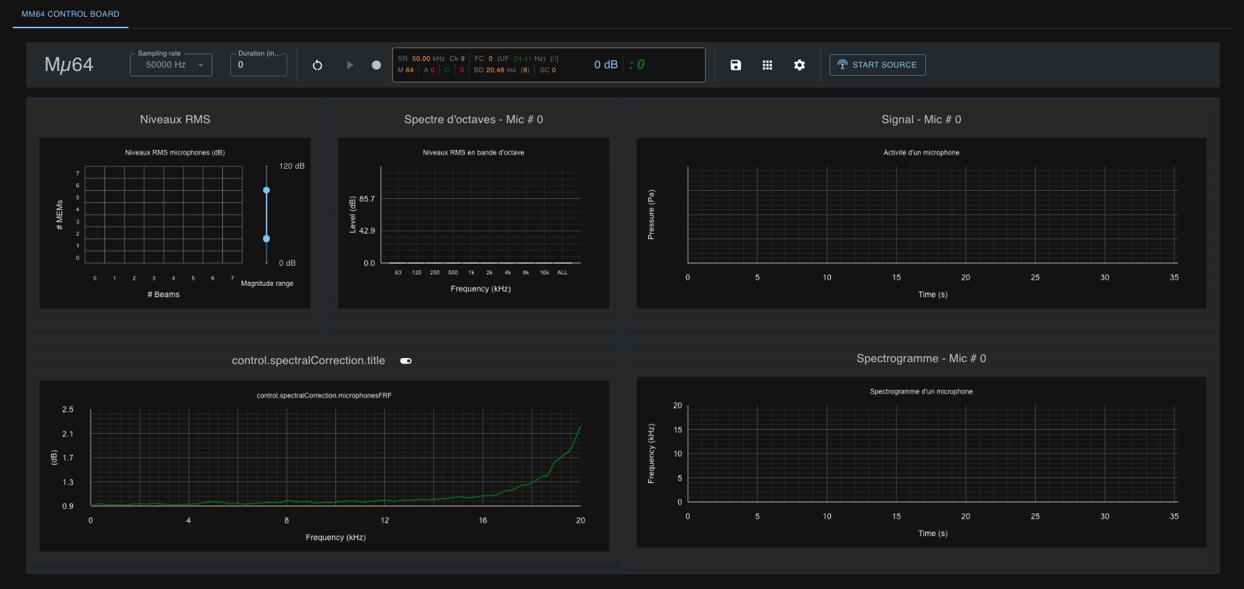This screenshot has width=1244, height=589.
Task: Select the MM64 Control Board tab
Action: [70, 14]
